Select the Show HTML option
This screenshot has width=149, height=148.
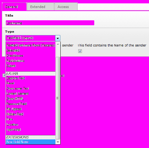tap(30, 99)
